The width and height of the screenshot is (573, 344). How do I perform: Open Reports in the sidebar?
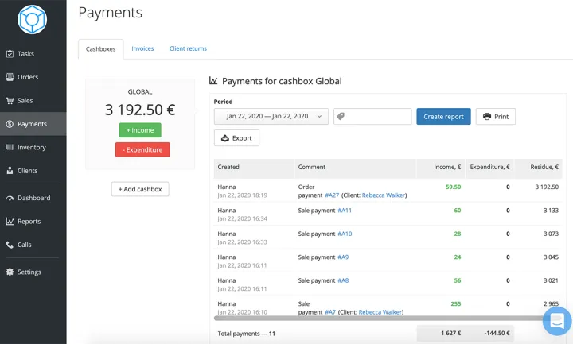[29, 222]
